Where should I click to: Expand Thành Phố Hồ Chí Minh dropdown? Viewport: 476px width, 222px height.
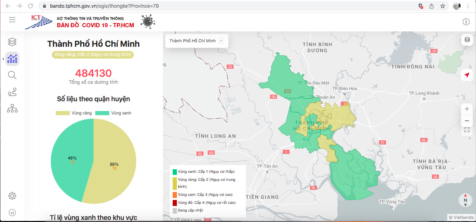click(196, 41)
